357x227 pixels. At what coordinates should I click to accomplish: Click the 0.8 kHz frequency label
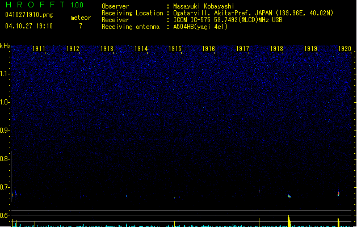pyautogui.click(x=5, y=159)
